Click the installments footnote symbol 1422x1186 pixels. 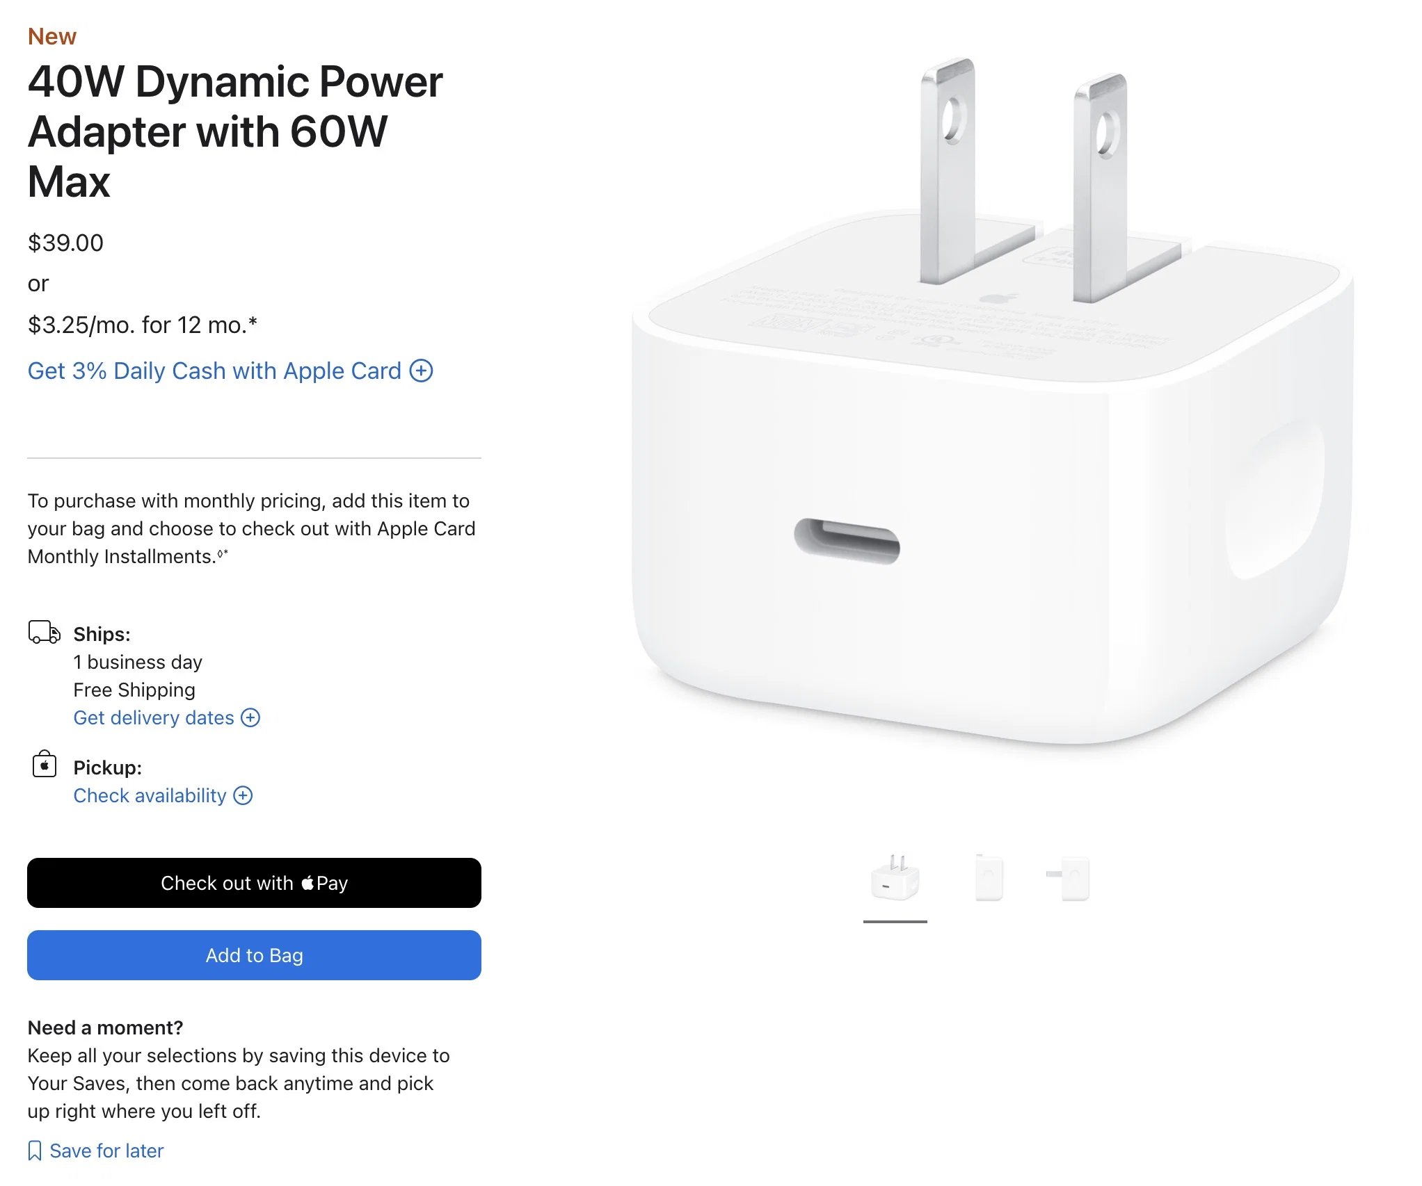tap(223, 553)
